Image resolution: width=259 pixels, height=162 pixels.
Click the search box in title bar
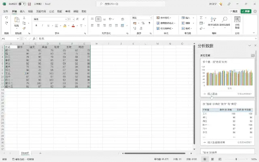pos(131,4)
